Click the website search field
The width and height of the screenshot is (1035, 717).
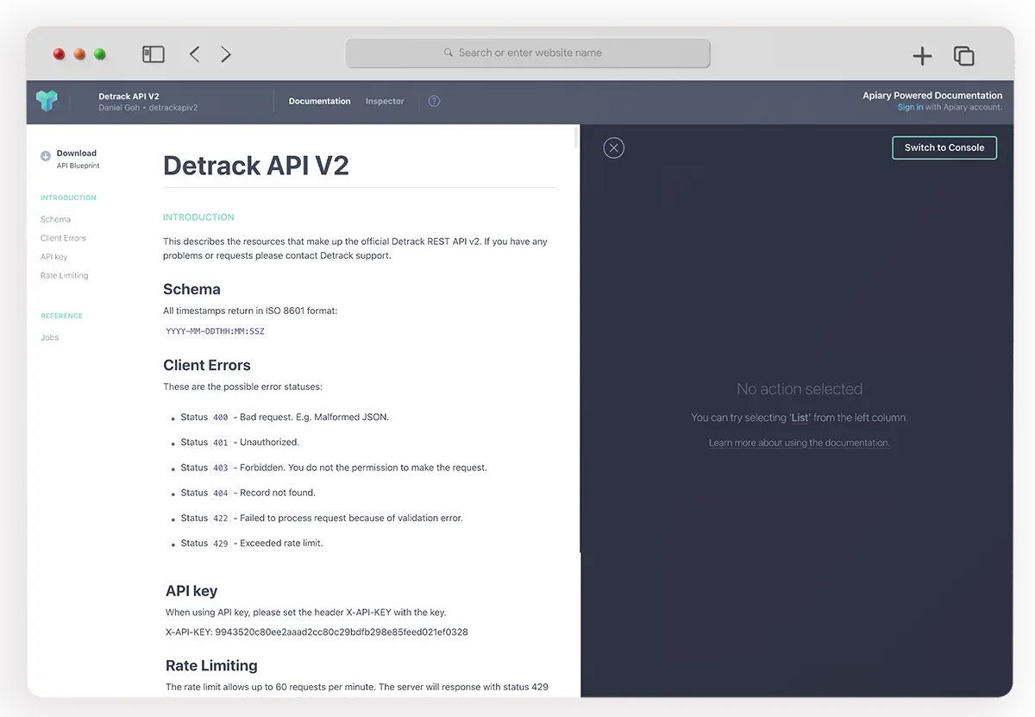click(528, 53)
